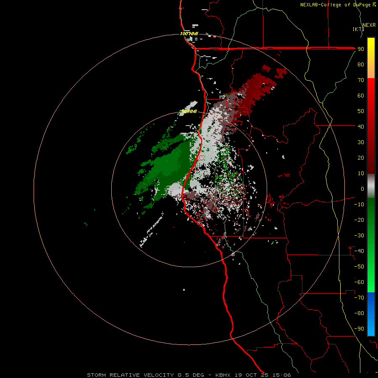Viewport: 378px width, 378px height.
Task: Click the -30 value on the velocity scale
Action: click(x=359, y=236)
